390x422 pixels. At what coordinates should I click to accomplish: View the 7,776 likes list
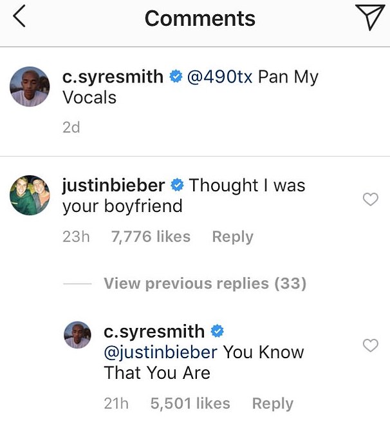[x=151, y=237]
